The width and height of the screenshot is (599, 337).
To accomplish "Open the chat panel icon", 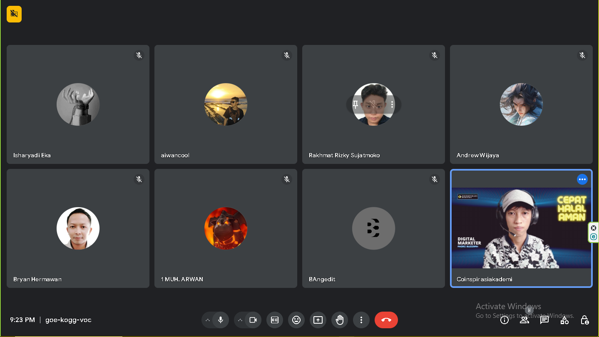I will coord(544,320).
